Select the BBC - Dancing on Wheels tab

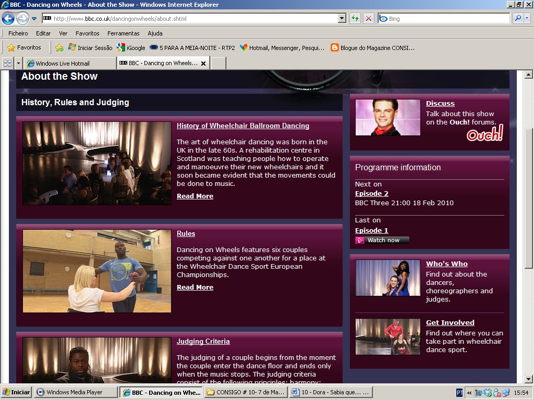159,63
